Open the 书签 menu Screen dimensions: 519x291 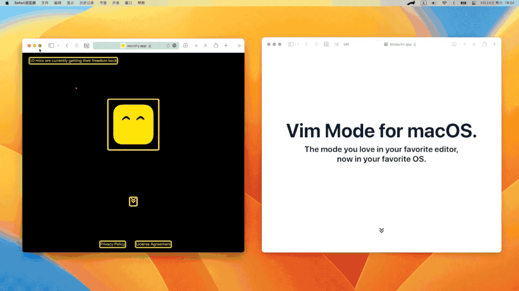pos(103,3)
